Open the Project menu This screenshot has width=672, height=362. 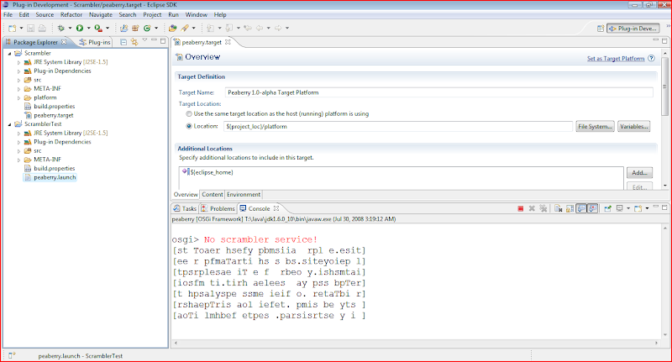tap(152, 14)
